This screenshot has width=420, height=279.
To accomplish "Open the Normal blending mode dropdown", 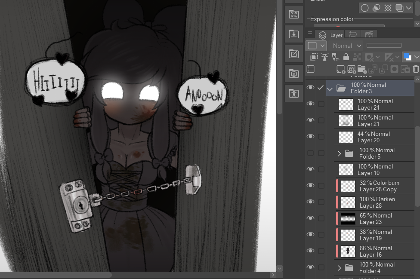I will click(347, 46).
